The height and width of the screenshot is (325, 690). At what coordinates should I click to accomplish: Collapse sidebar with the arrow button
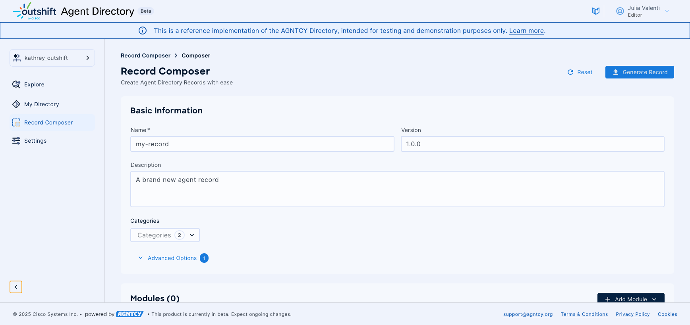[x=16, y=287]
